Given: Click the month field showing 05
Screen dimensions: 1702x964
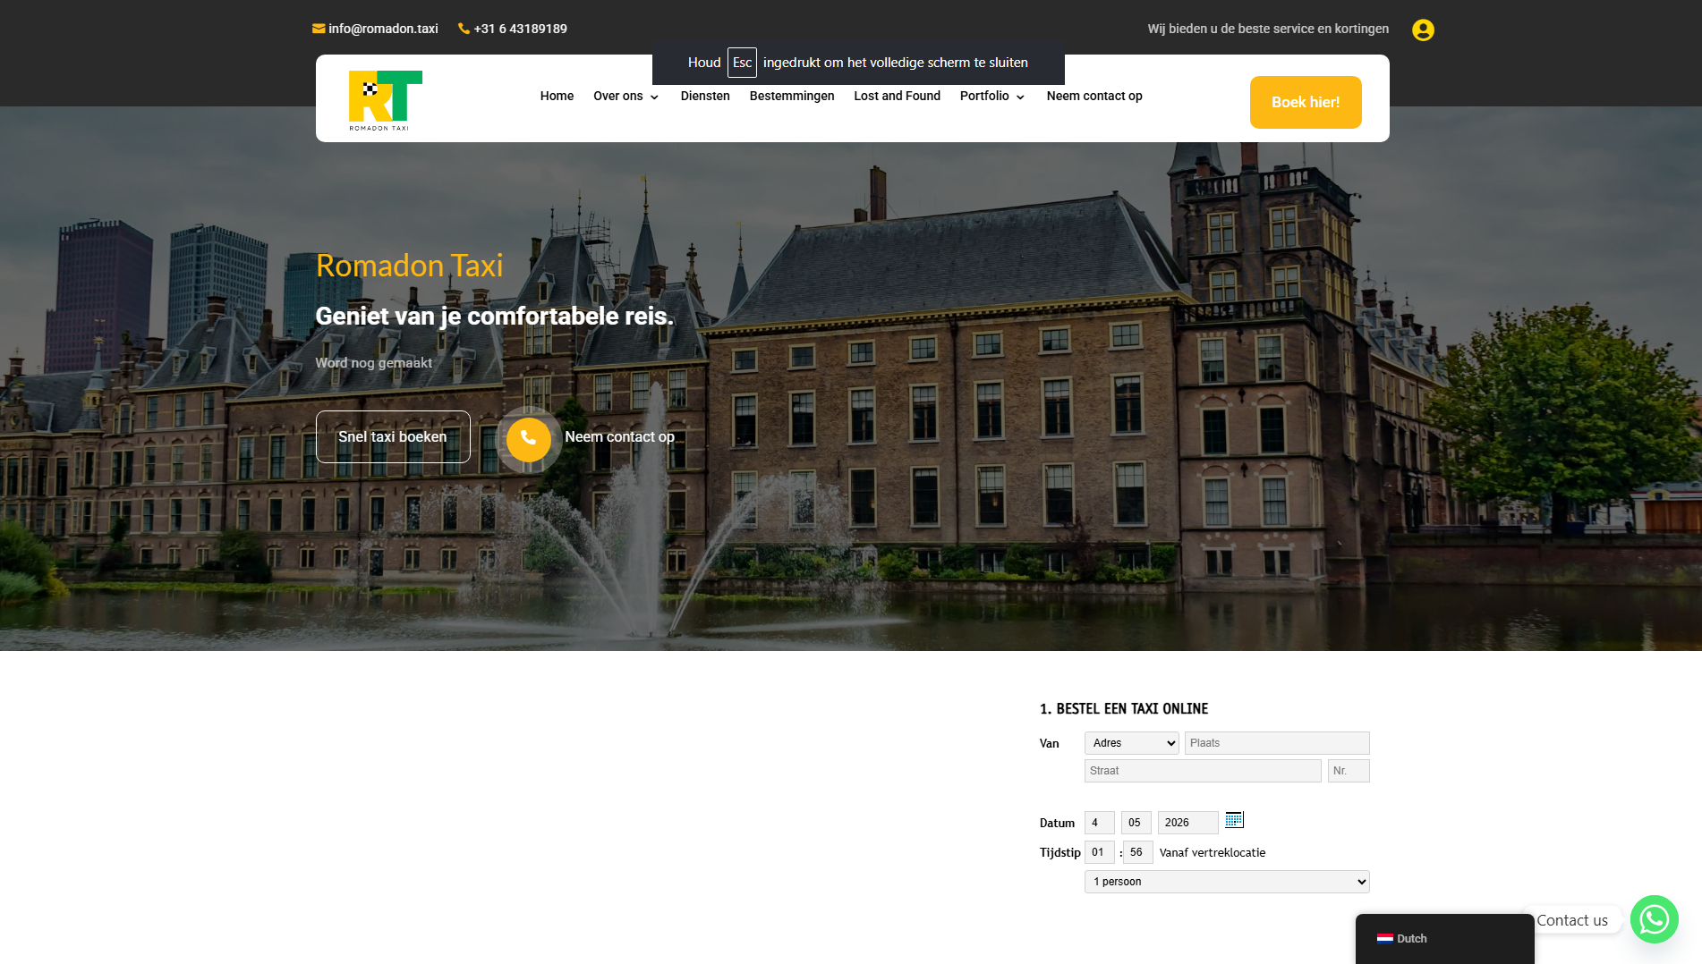Looking at the screenshot, I should coord(1136,823).
